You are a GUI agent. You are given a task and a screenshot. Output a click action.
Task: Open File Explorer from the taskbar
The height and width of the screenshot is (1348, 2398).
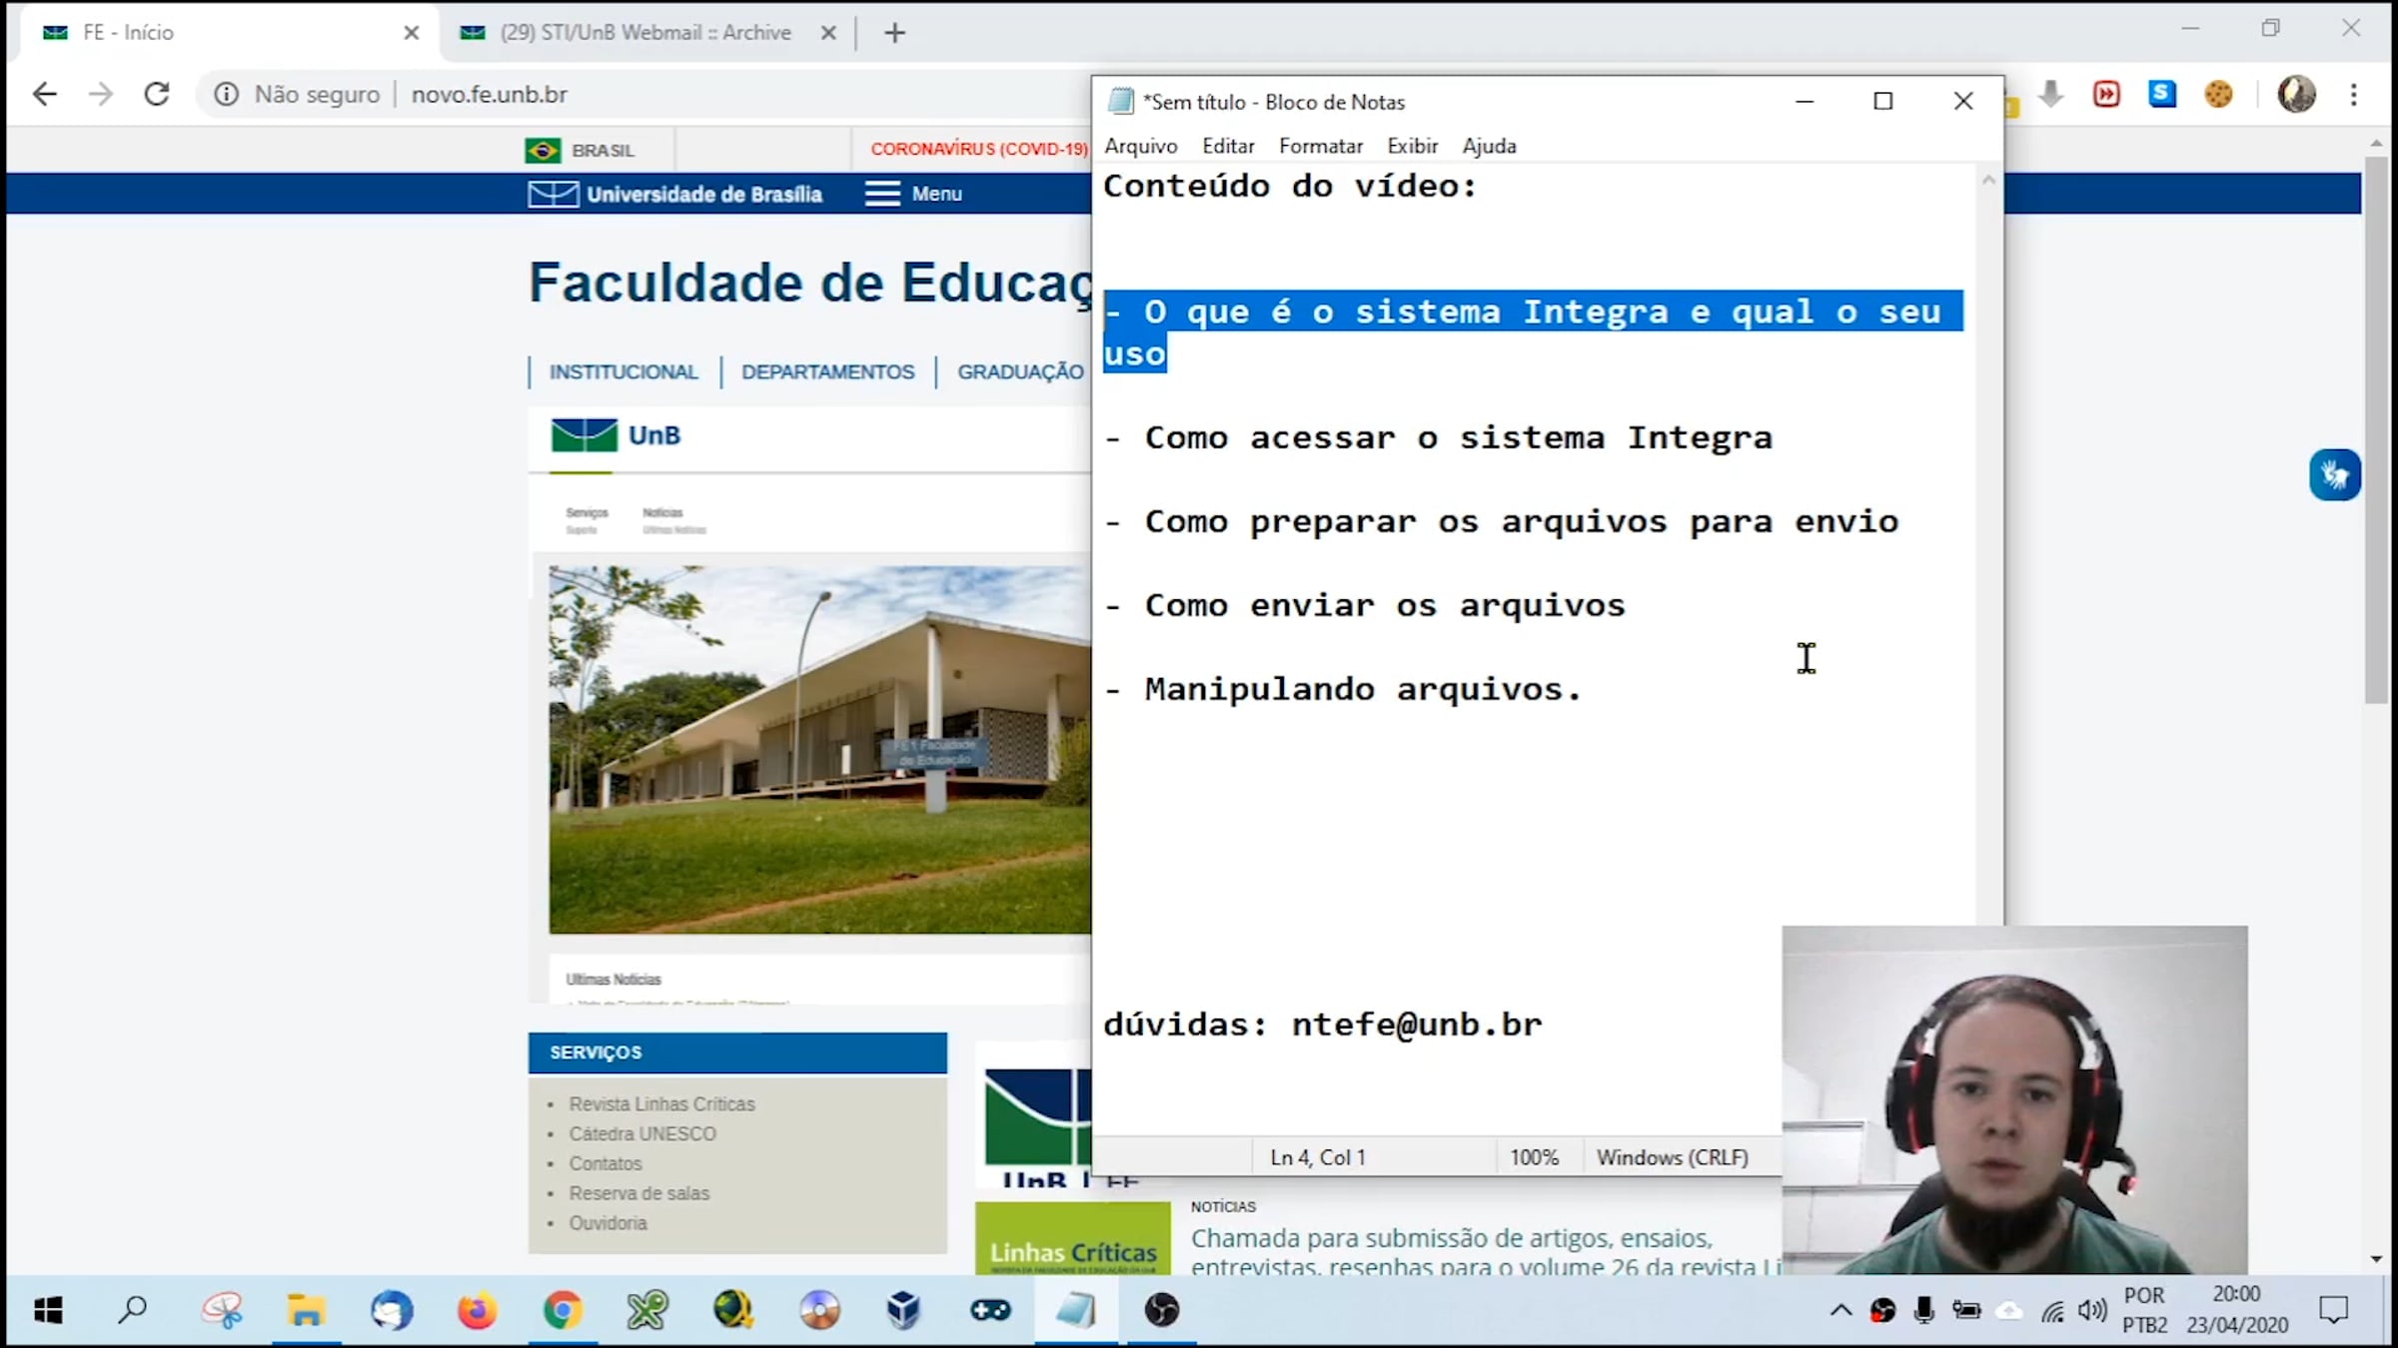306,1309
